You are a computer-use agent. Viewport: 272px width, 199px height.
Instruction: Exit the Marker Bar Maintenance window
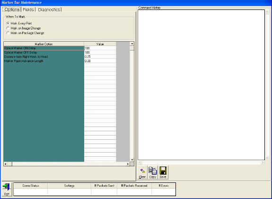(7, 189)
